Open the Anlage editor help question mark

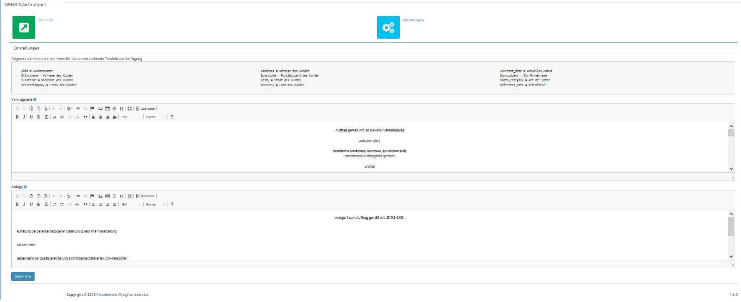tap(172, 205)
